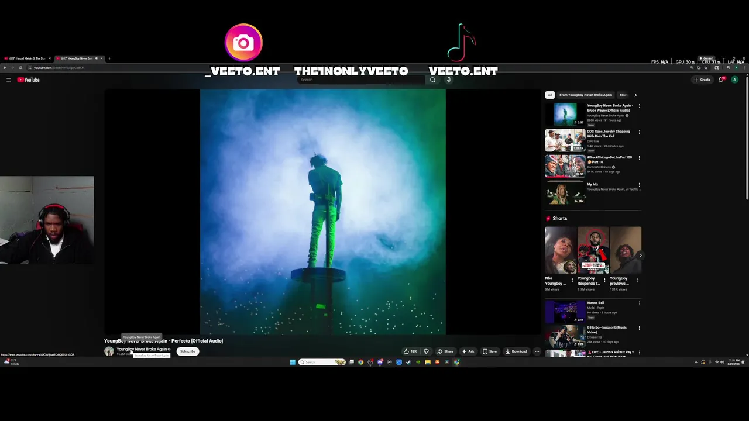Click the Gemini button in Chrome
Screen dimensions: 749x421
(707, 58)
